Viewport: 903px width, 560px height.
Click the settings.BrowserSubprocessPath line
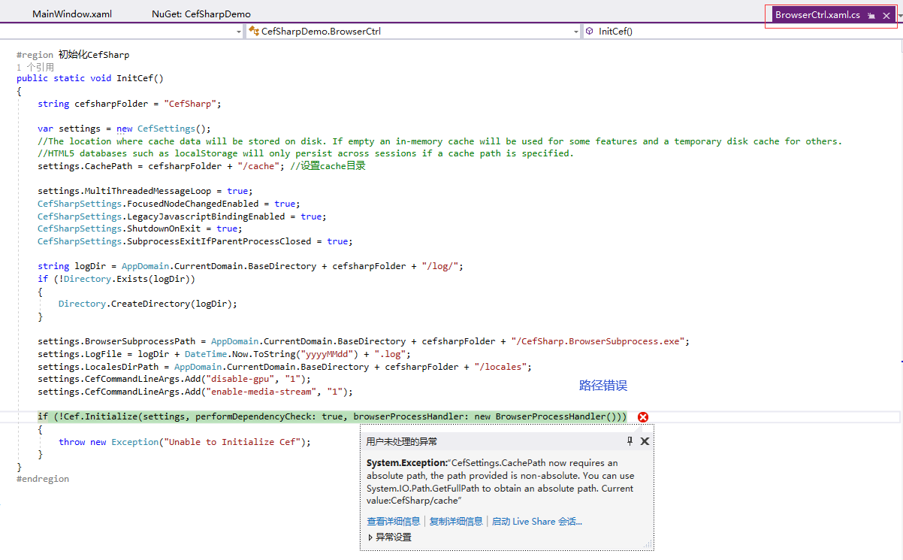coord(364,341)
